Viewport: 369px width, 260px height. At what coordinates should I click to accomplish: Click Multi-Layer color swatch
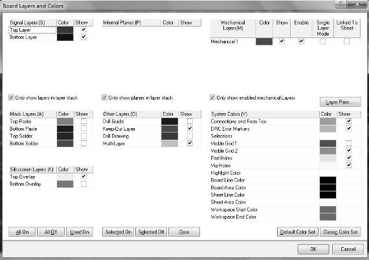(170, 144)
